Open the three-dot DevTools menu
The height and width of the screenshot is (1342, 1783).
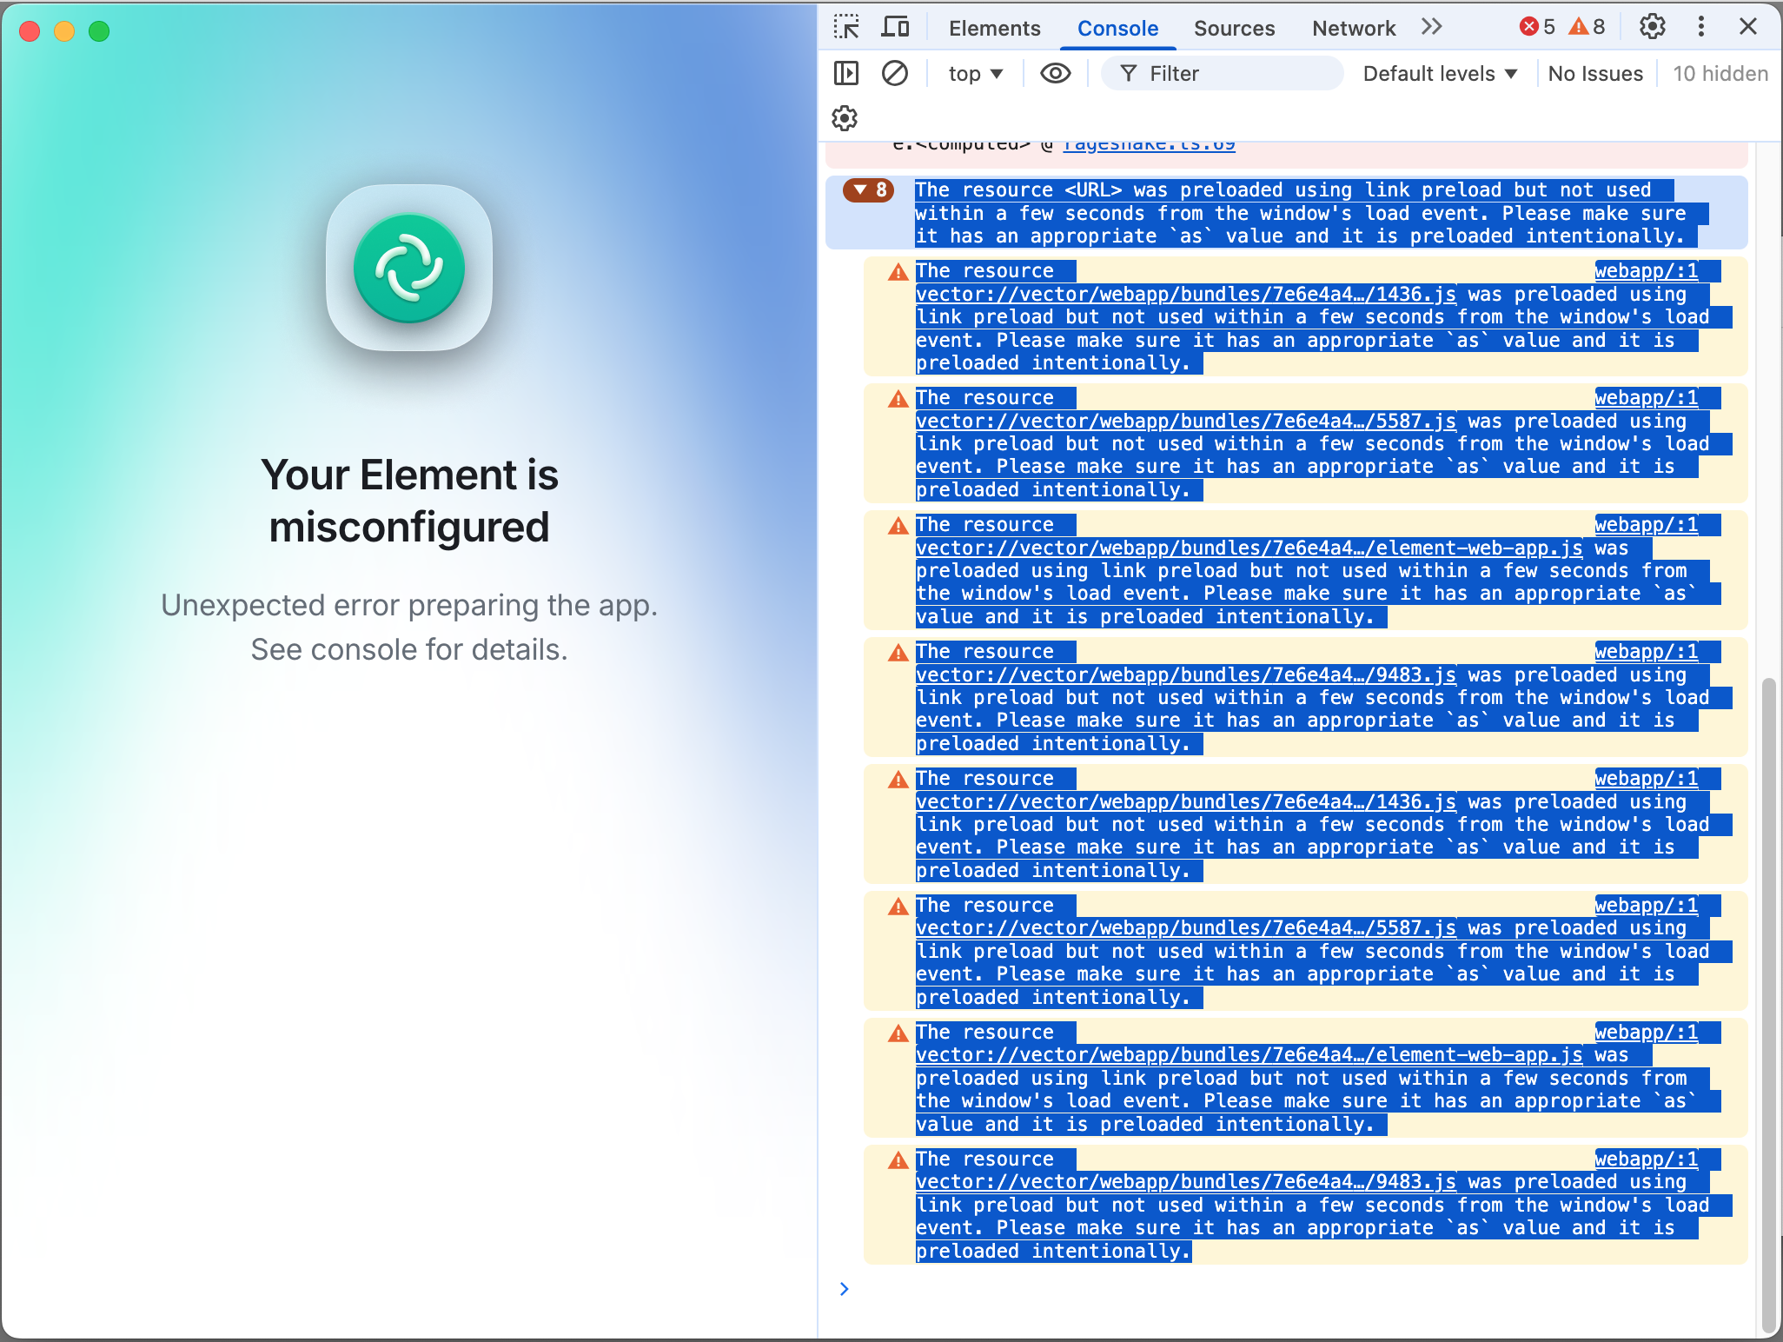point(1700,27)
